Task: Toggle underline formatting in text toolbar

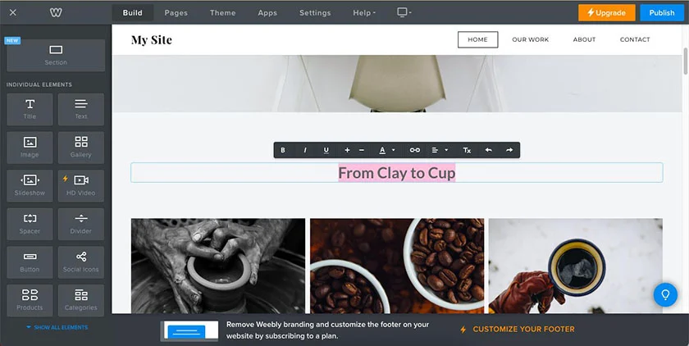Action: coord(326,150)
